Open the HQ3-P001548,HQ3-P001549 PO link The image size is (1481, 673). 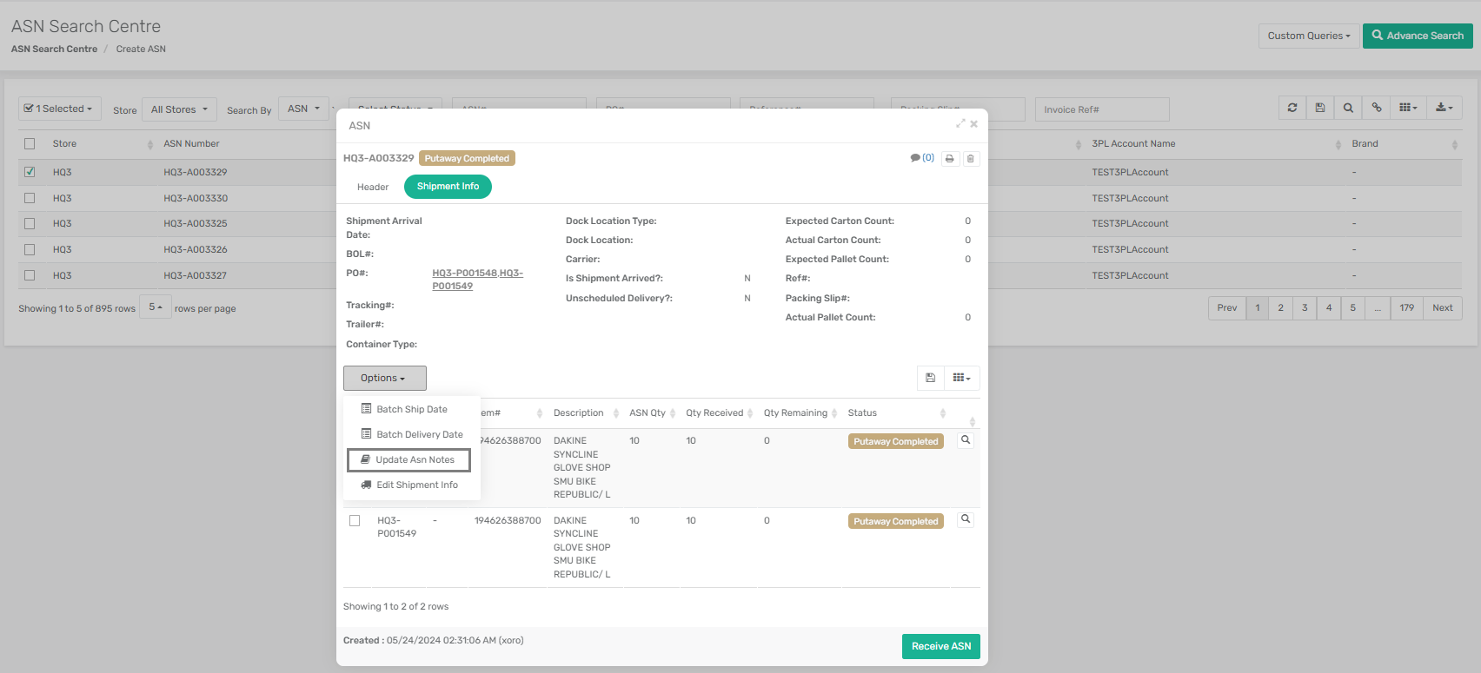[x=477, y=280]
